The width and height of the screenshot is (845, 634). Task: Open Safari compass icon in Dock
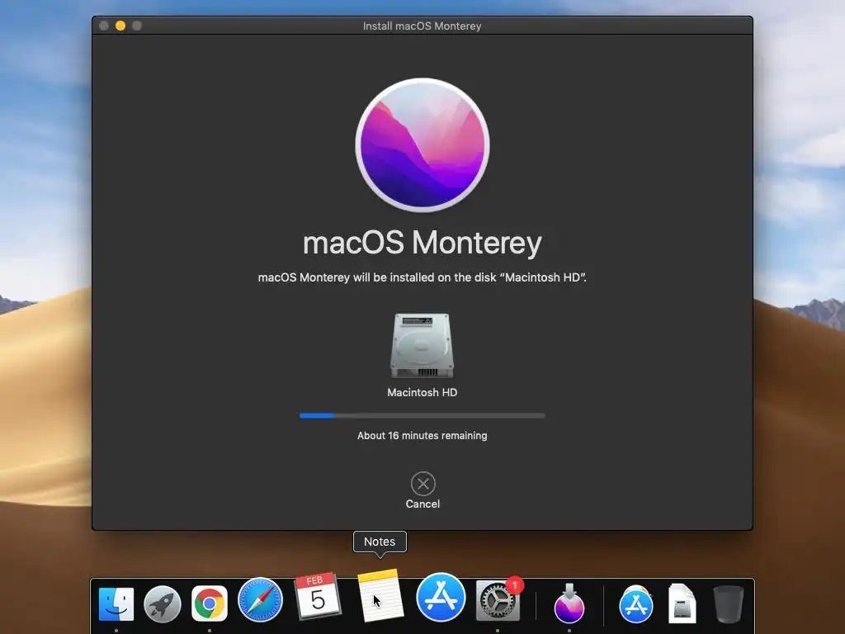(260, 600)
